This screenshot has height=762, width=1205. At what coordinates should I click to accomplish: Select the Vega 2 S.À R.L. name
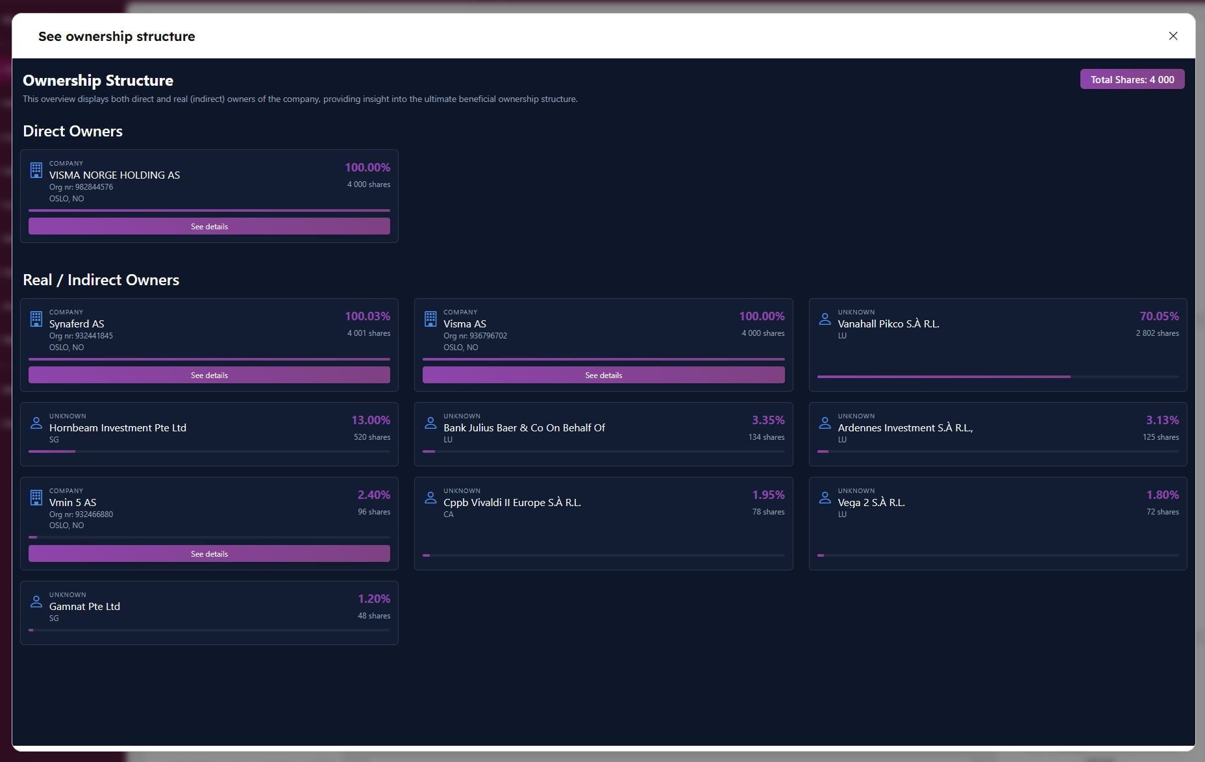click(x=871, y=502)
